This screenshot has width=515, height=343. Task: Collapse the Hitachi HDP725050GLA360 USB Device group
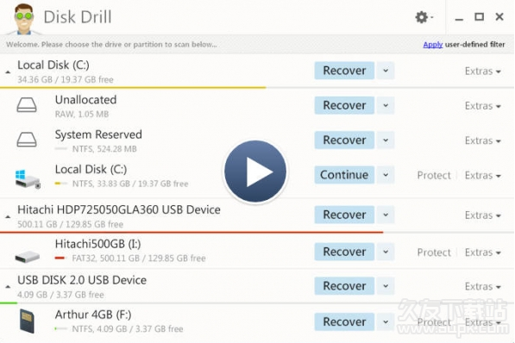8,216
